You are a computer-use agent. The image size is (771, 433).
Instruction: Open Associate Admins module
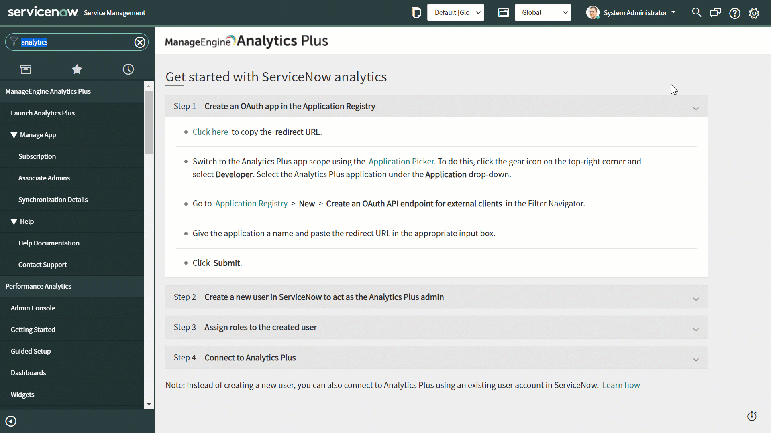pyautogui.click(x=72, y=178)
